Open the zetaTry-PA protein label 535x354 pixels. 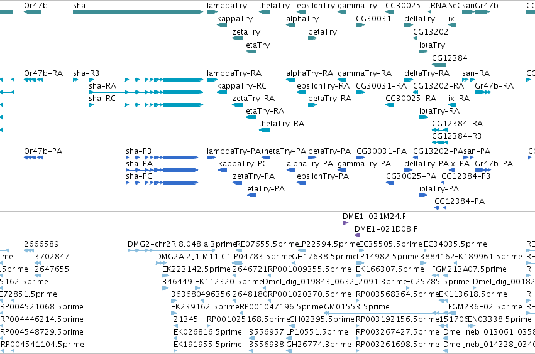[x=253, y=176]
